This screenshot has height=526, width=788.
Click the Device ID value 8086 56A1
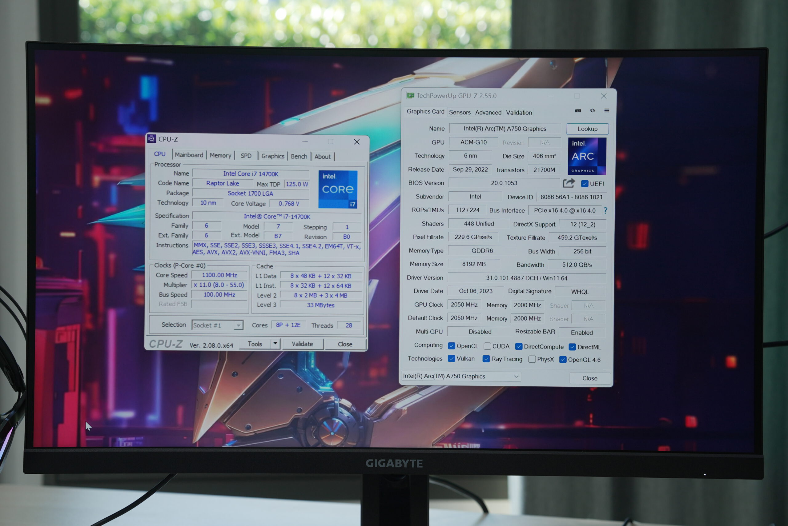571,197
